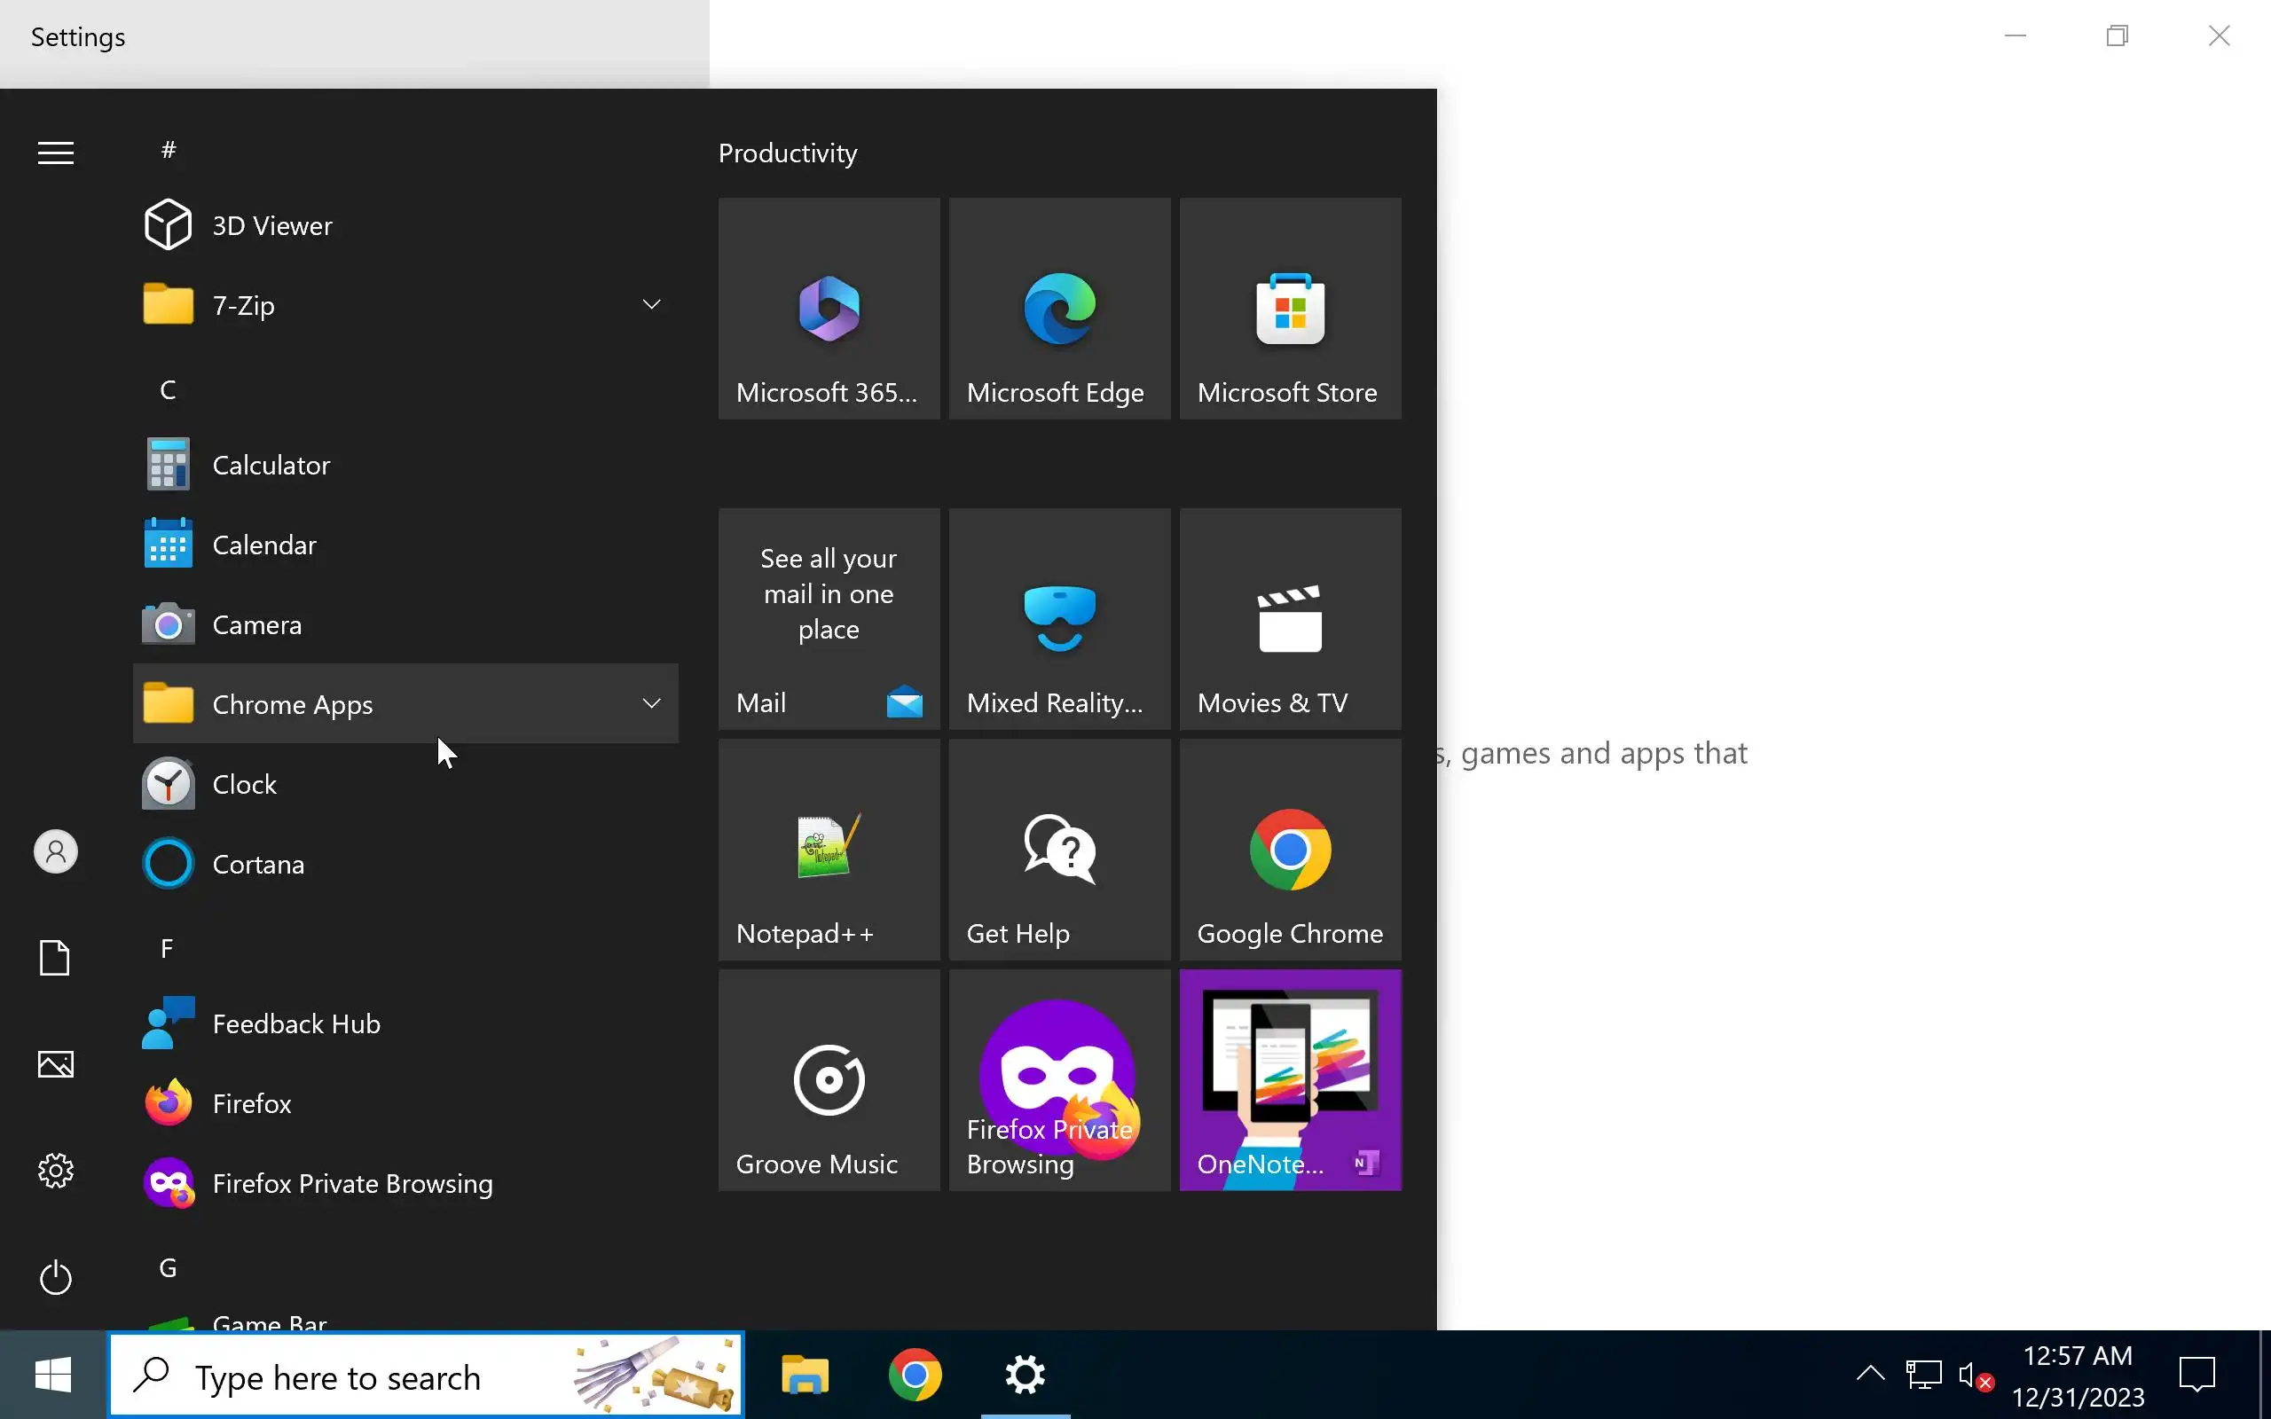This screenshot has height=1419, width=2271.
Task: Launch Mixed Reality Portal tile
Action: click(x=1058, y=617)
